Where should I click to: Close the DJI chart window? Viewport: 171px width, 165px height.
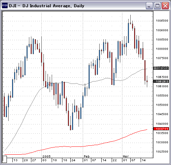click(x=165, y=5)
